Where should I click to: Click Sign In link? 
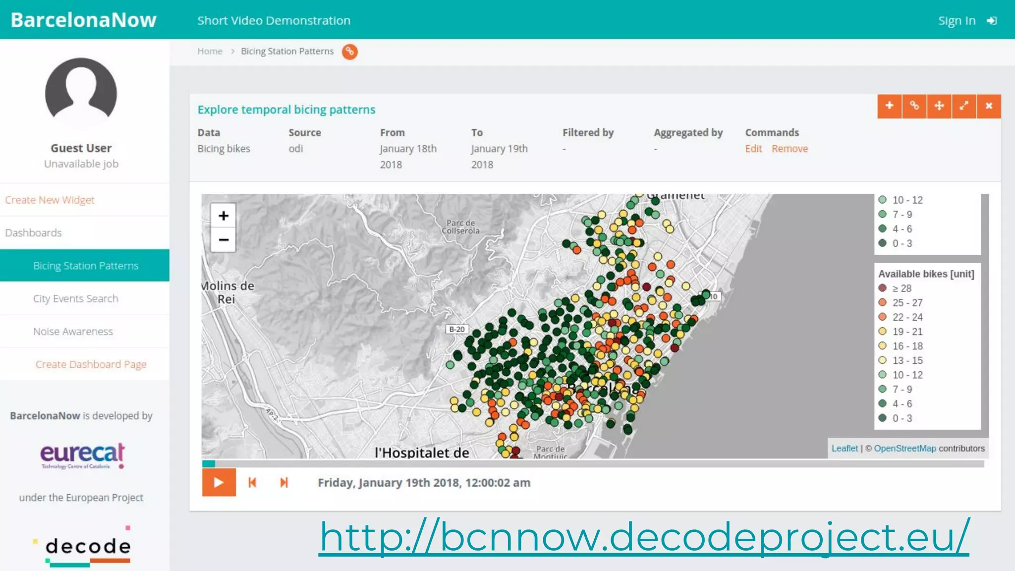click(957, 21)
